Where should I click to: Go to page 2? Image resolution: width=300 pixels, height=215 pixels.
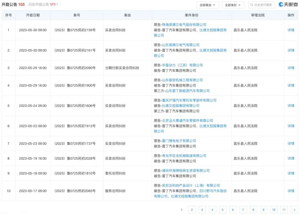tap(192, 210)
